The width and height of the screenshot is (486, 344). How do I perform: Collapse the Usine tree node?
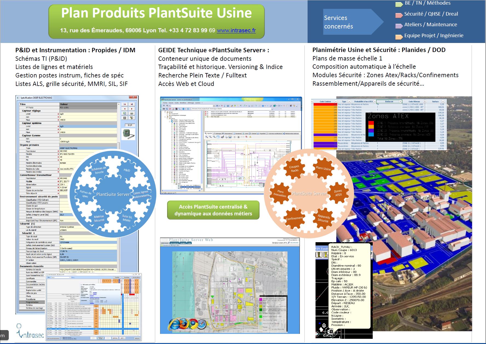tap(165, 117)
